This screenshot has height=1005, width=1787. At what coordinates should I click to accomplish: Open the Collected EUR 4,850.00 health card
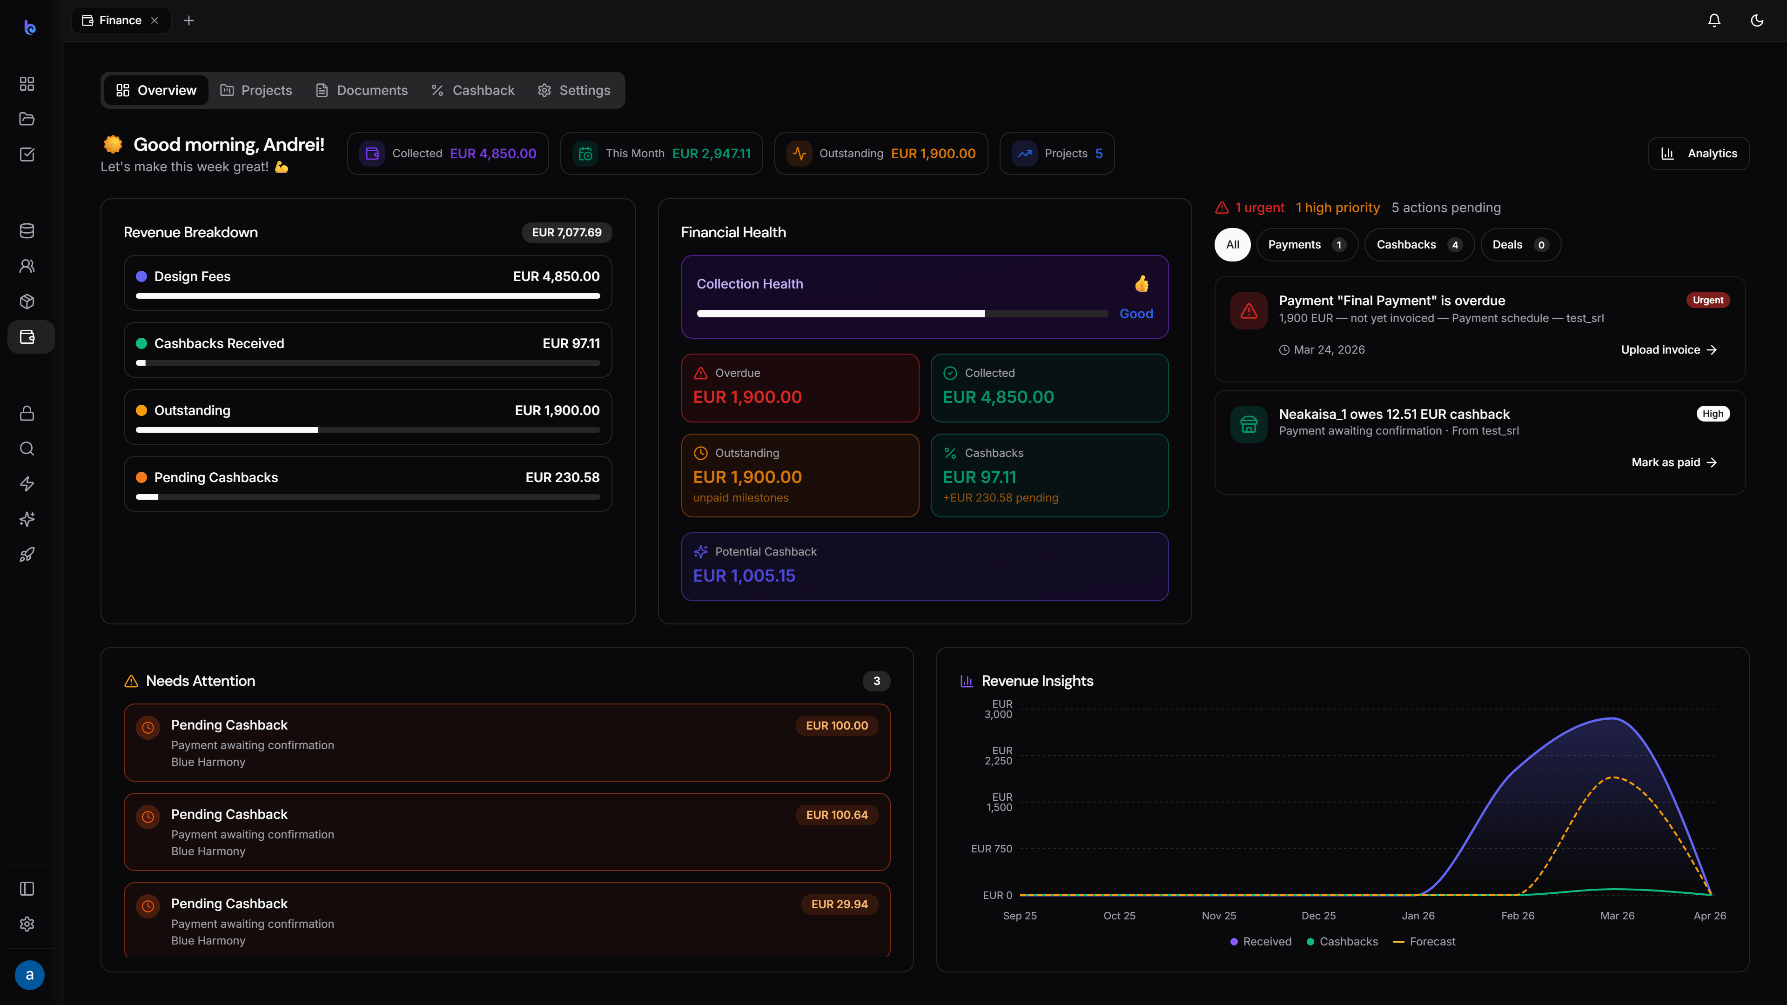1049,388
